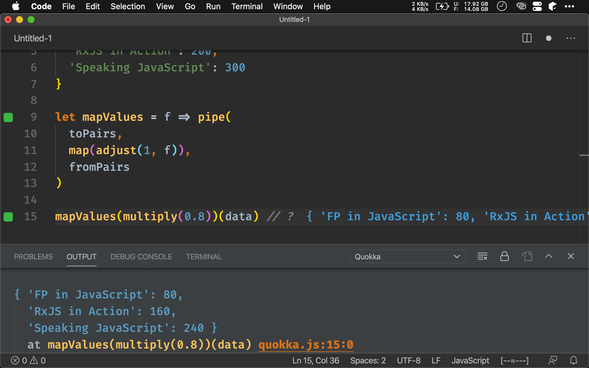Switch to the DEBUG CONSOLE tab
This screenshot has height=368, width=589.
point(141,256)
